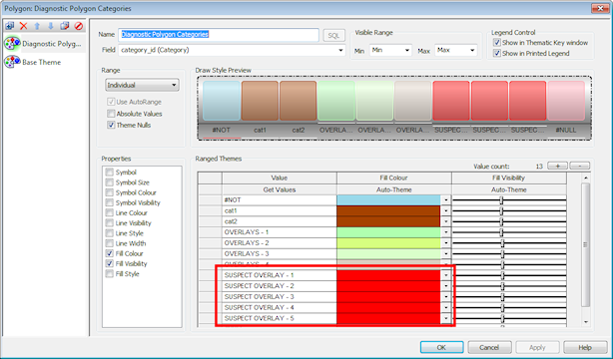Click the Auto-Theme header under Fill Colour
Viewport: 613px width, 359px height.
(x=393, y=189)
